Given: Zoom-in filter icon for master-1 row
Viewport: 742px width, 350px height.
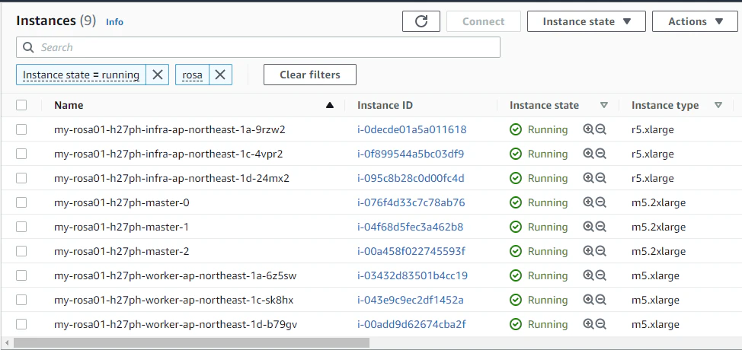Looking at the screenshot, I should 588,227.
